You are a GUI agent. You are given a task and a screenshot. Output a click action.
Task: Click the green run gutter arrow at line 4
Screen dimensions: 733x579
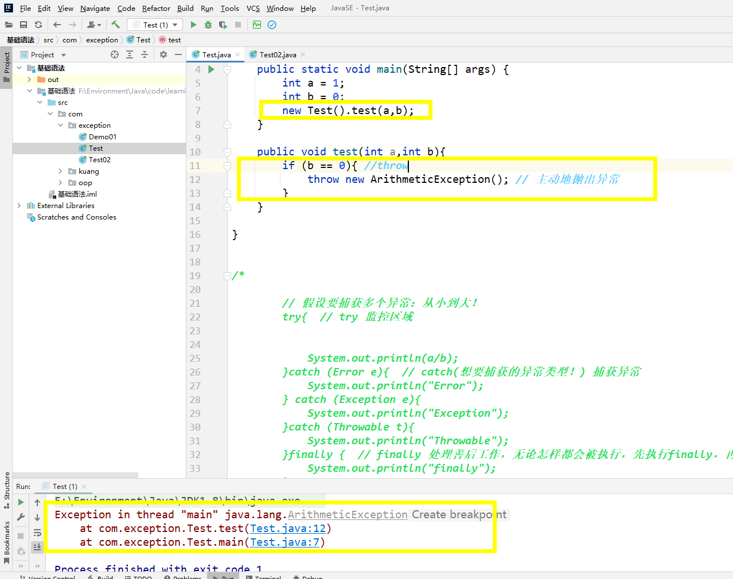(x=211, y=69)
